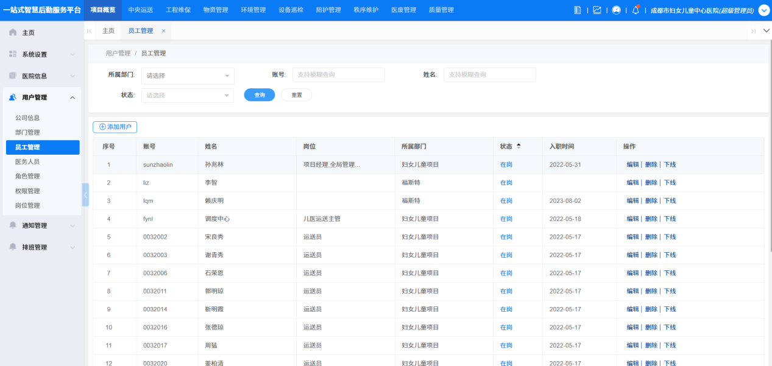Viewport: 772px width, 366px height.
Task: Collapse the 用户管理 menu chevron
Action: point(73,97)
